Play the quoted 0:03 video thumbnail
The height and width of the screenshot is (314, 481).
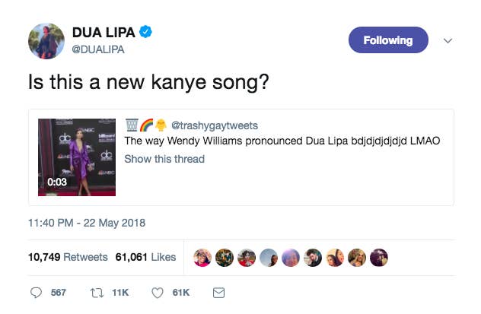coord(77,157)
